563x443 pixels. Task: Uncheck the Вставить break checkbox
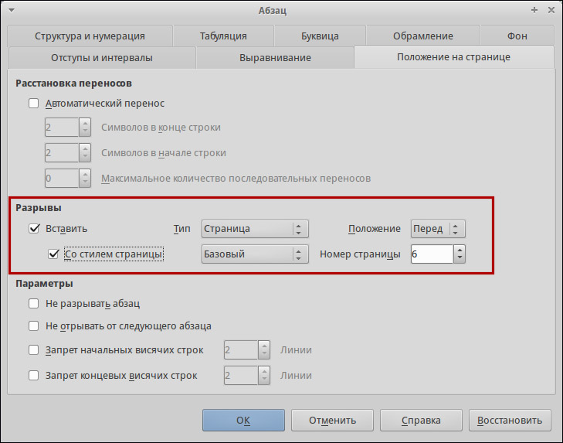[x=34, y=228]
